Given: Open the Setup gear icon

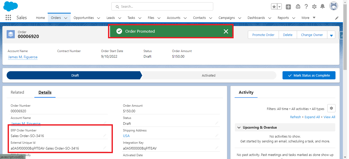Looking at the screenshot, I should point(314,7).
